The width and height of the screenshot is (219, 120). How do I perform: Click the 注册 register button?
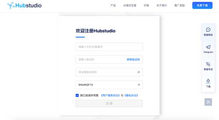point(109,103)
